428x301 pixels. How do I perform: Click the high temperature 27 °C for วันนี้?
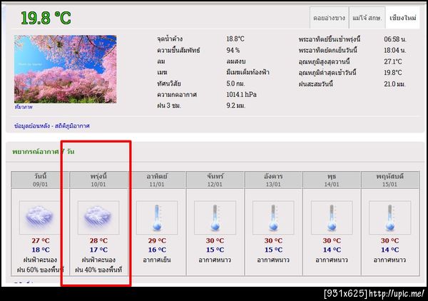(x=41, y=240)
